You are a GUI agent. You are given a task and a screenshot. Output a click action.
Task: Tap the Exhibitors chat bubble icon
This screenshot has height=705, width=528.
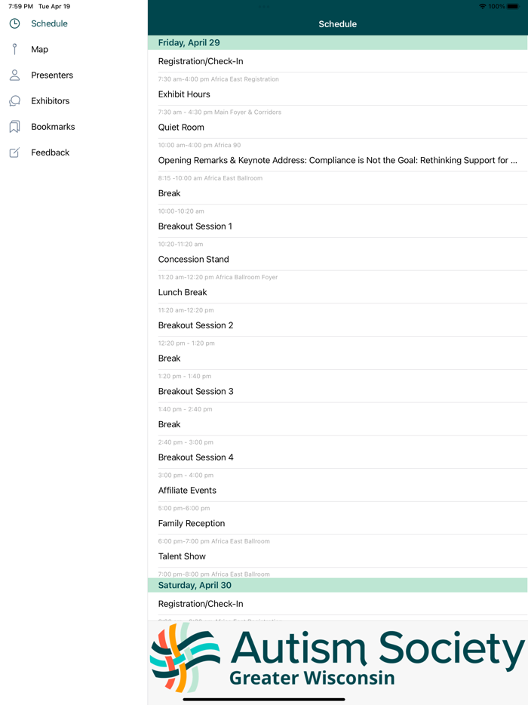(14, 101)
